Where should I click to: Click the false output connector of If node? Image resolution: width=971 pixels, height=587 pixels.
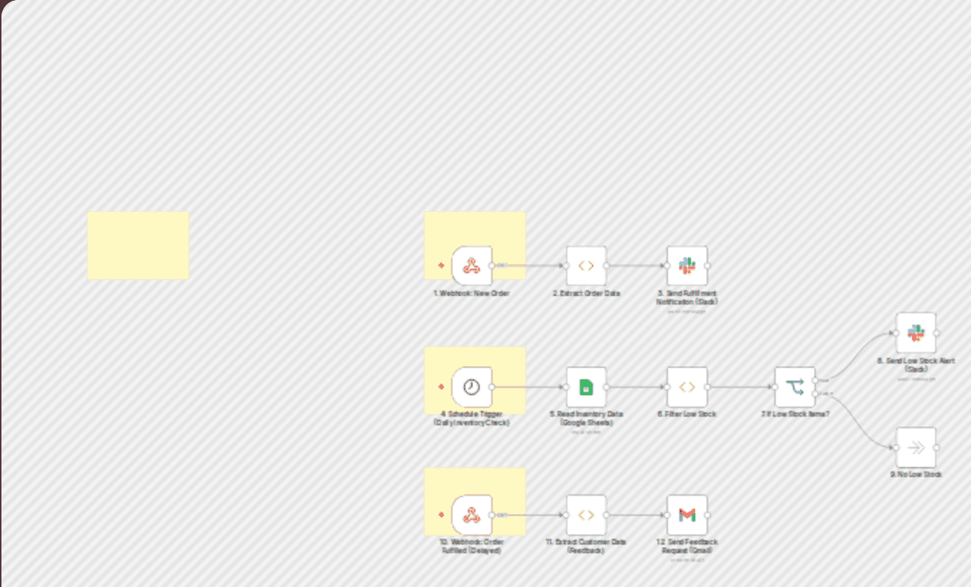coord(815,394)
